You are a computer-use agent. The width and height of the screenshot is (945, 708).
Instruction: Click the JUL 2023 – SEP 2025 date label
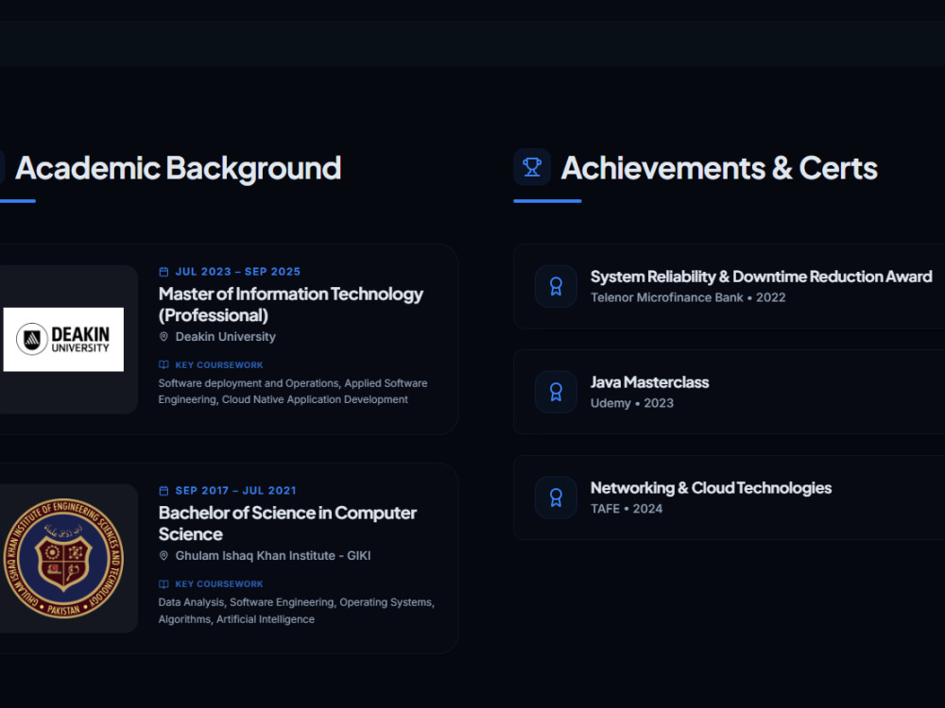(238, 272)
